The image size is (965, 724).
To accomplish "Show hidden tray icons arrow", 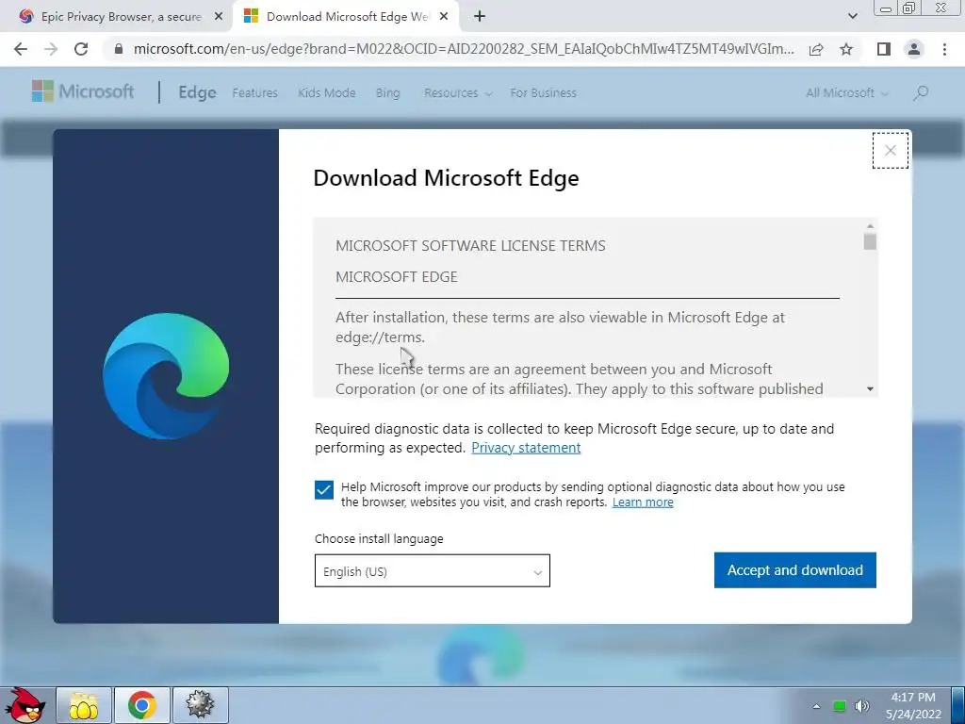I will (816, 706).
